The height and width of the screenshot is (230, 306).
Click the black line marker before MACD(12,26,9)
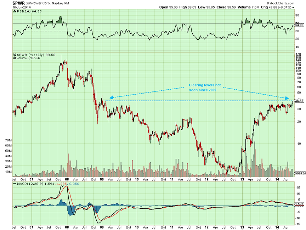pyautogui.click(x=15, y=184)
